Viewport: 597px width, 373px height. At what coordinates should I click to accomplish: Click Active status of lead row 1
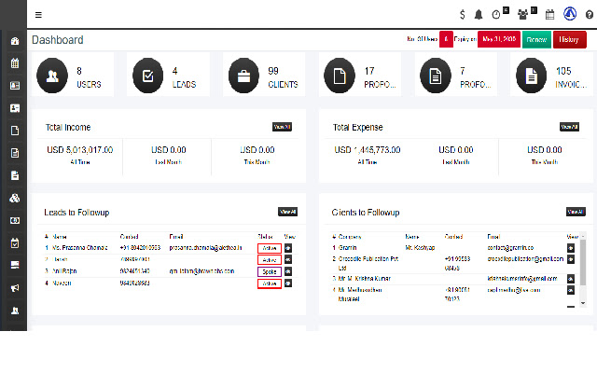click(x=270, y=248)
